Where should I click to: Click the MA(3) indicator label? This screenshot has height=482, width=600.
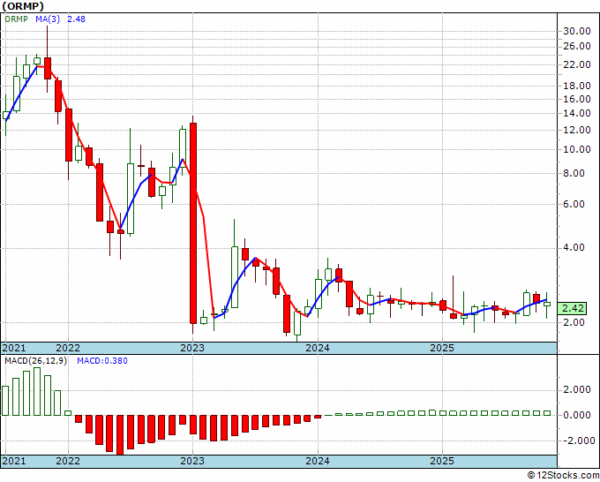click(48, 19)
